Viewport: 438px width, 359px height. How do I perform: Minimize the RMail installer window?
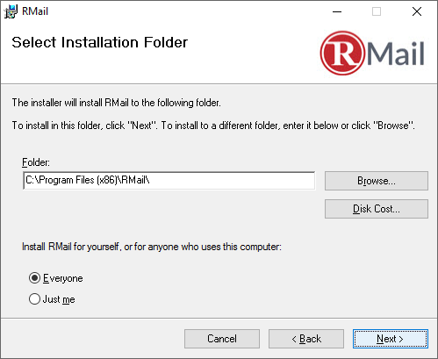pos(337,11)
